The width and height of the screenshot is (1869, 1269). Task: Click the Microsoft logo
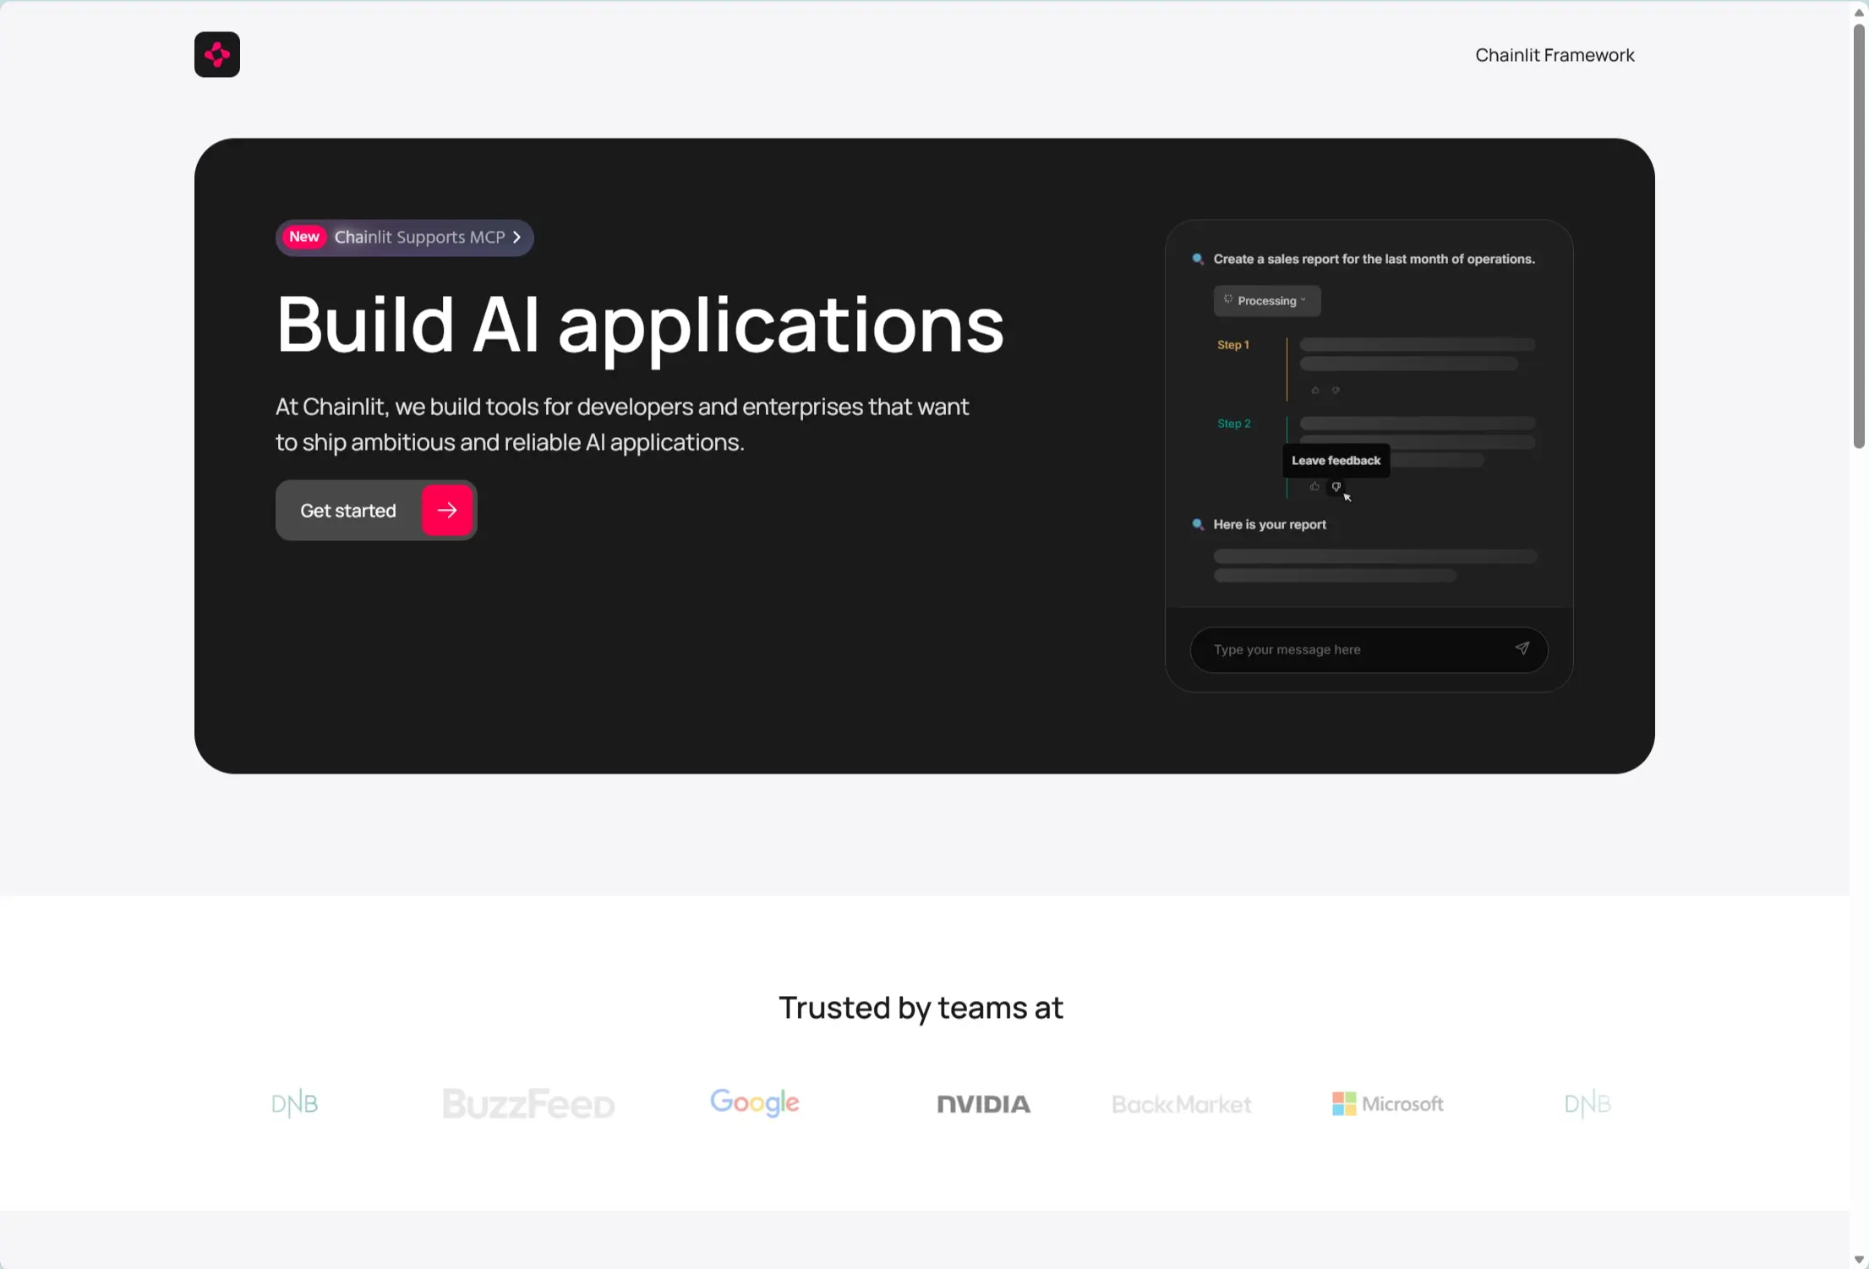(x=1387, y=1103)
